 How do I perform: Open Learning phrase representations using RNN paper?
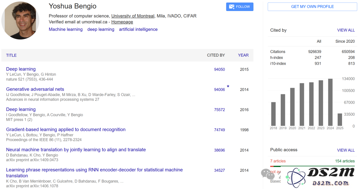[x=94, y=173]
